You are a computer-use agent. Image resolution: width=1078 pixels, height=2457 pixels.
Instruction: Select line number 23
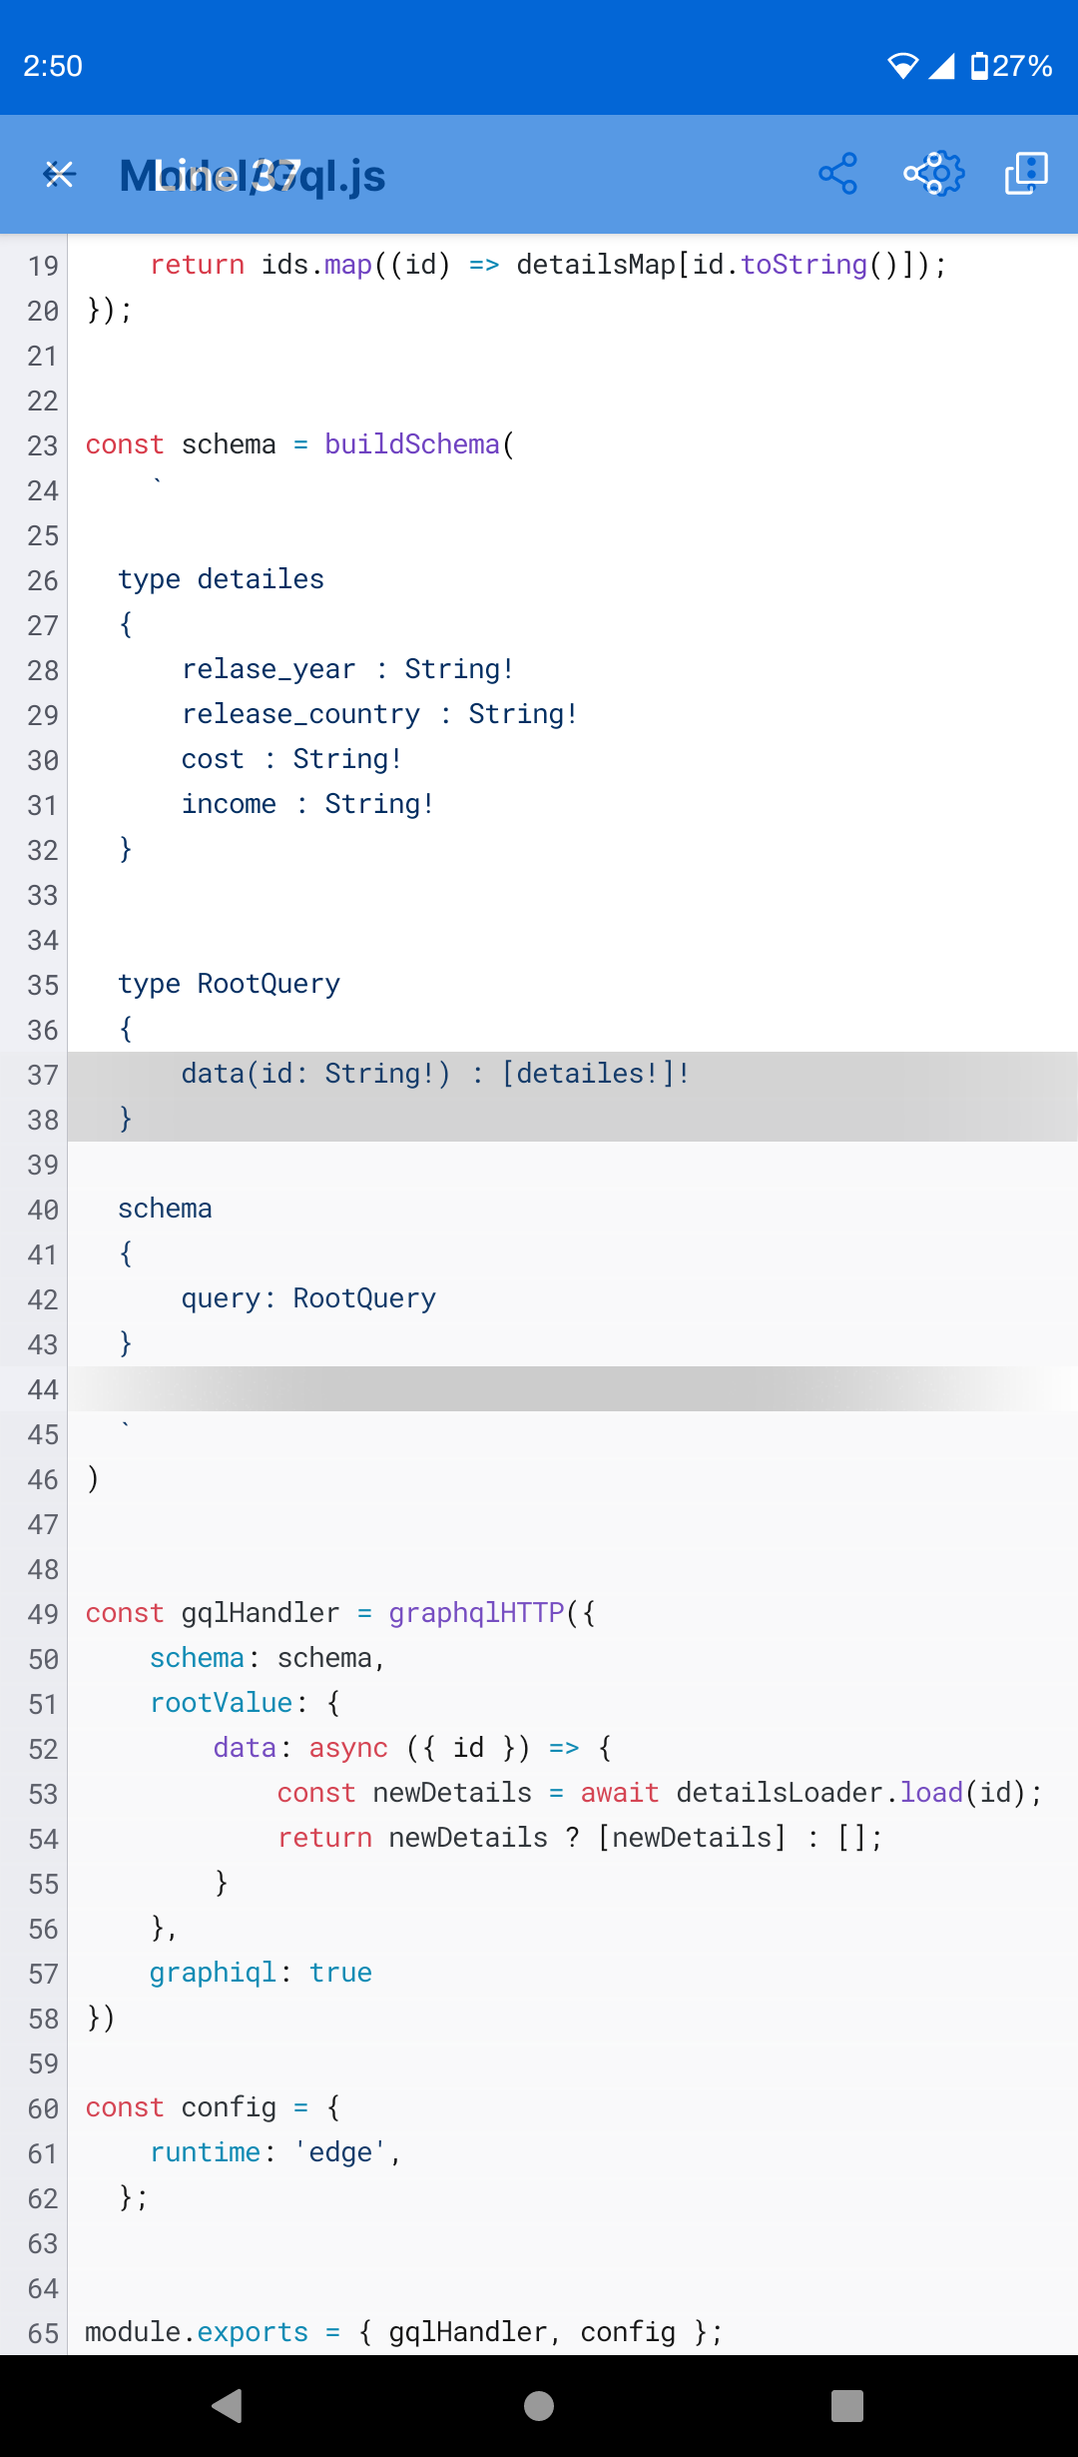click(43, 445)
